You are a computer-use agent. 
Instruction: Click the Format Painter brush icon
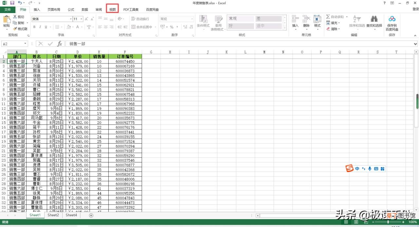pyautogui.click(x=15, y=29)
